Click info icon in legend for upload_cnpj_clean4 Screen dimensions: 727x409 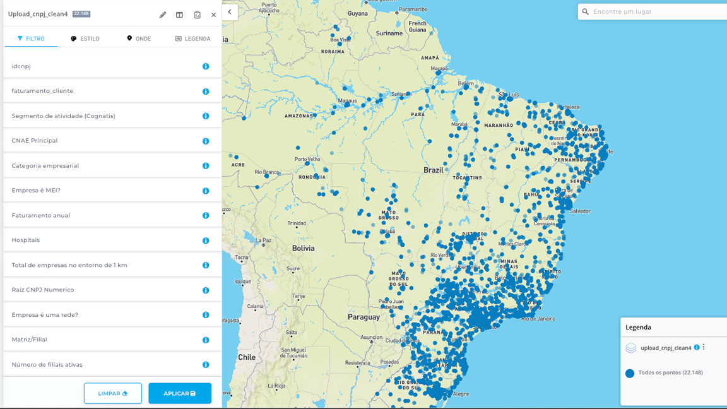click(697, 348)
